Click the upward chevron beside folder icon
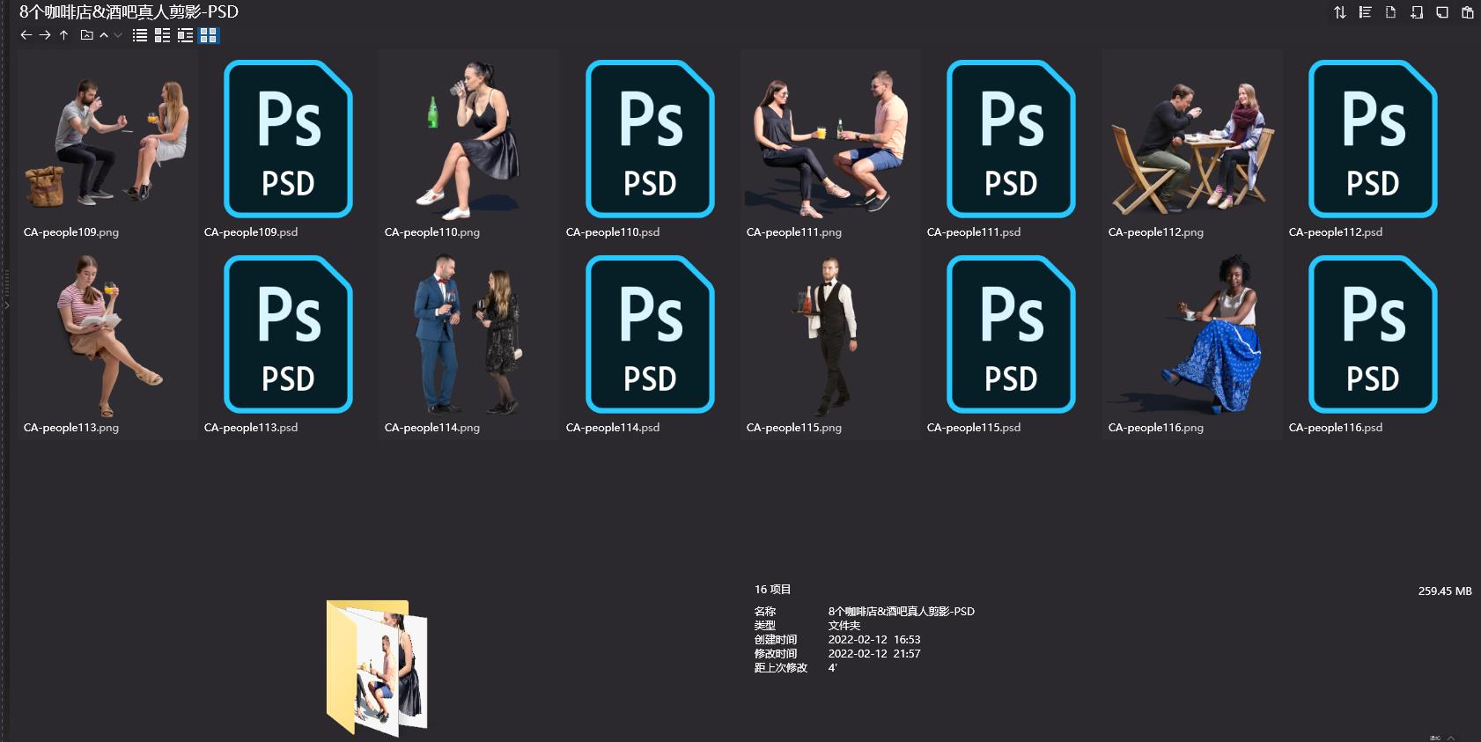This screenshot has height=742, width=1481. click(104, 35)
